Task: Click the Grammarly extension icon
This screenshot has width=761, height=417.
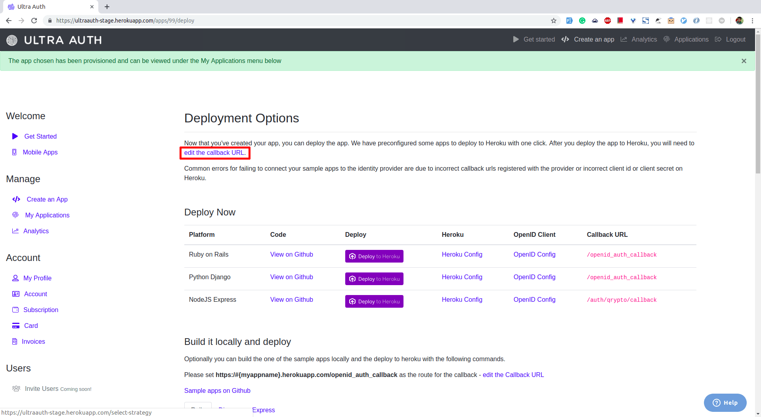Action: point(582,21)
